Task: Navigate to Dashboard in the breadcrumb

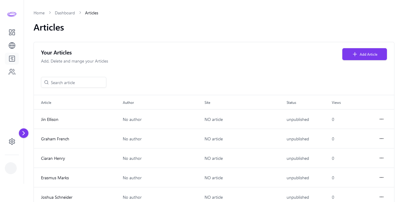Action: point(65,13)
